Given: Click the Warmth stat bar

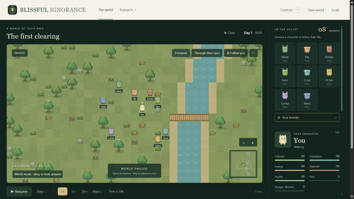Looking at the screenshot, I should pyautogui.click(x=324, y=170).
